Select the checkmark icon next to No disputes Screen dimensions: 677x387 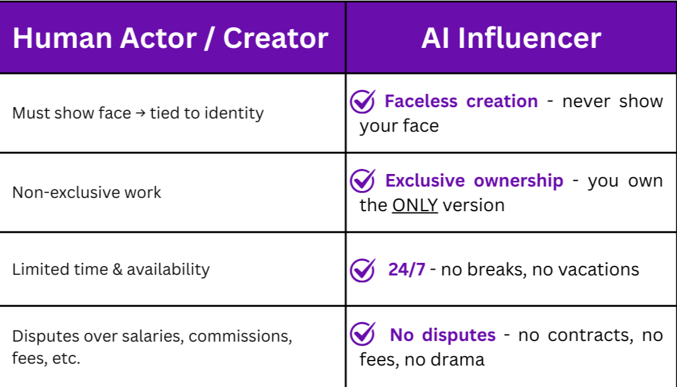[x=362, y=334]
